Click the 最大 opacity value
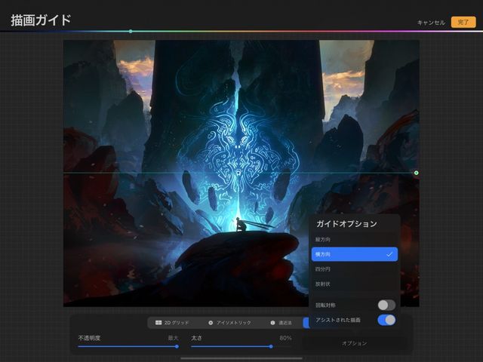Screen dimensions: 483x362 pyautogui.click(x=173, y=338)
